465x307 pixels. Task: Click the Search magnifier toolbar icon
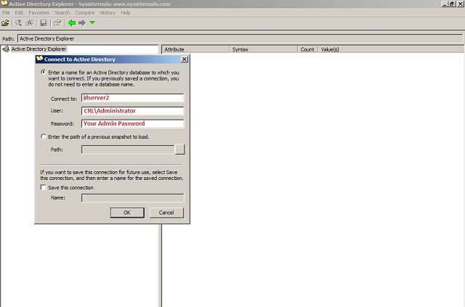pos(19,23)
